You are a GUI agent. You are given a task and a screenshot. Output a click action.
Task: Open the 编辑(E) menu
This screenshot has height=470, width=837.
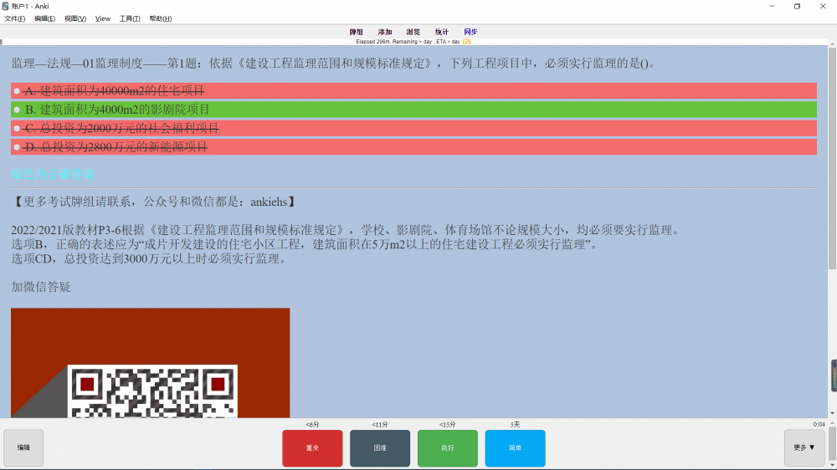click(x=44, y=18)
